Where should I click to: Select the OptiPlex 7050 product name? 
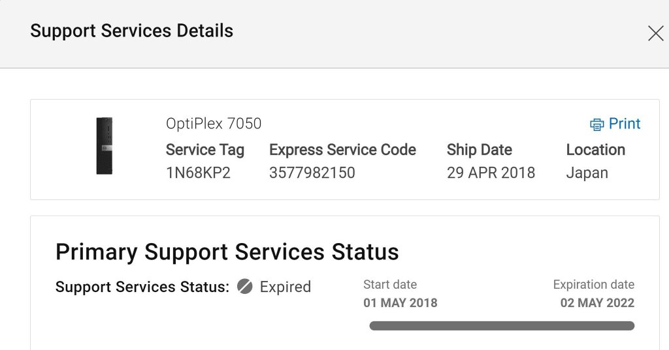click(x=214, y=123)
